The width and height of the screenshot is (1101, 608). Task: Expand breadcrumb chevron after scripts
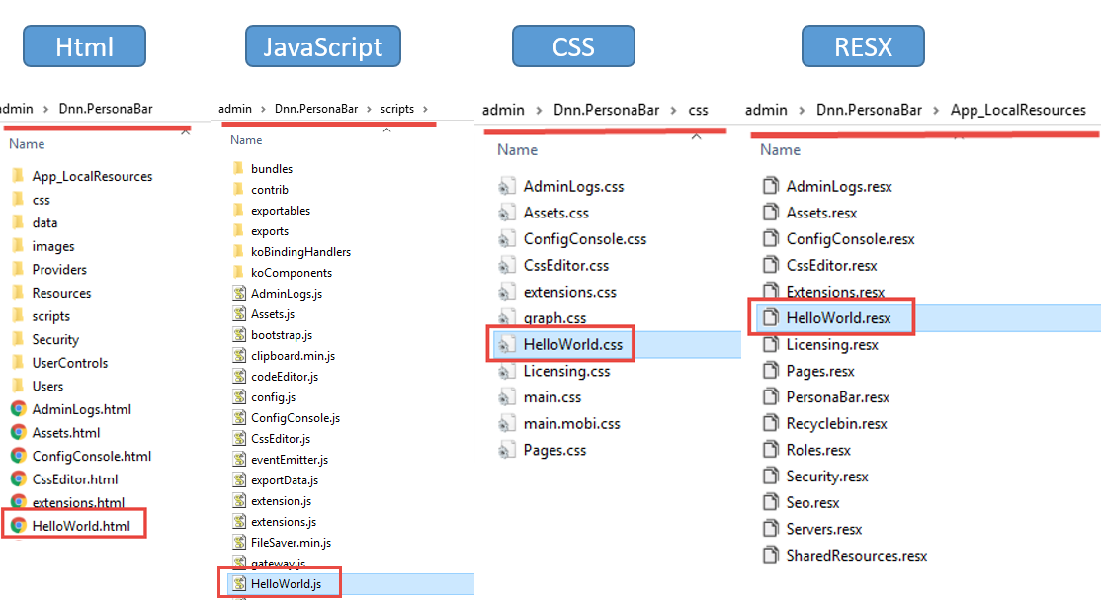[x=426, y=109]
